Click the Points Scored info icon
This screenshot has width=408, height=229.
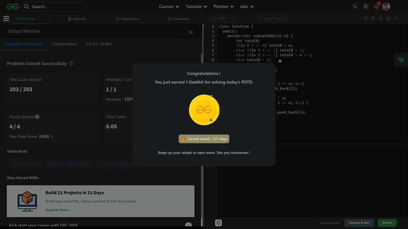[x=37, y=117]
